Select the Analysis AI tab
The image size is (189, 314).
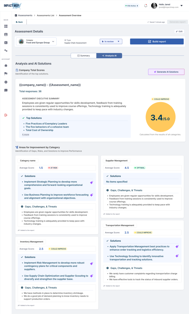coord(109,56)
